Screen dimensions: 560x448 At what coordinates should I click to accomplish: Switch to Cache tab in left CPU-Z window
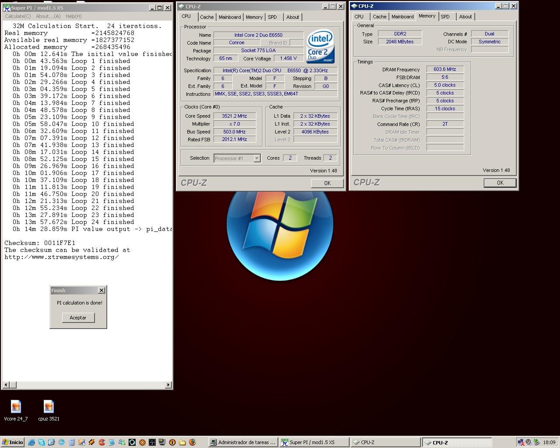point(207,17)
